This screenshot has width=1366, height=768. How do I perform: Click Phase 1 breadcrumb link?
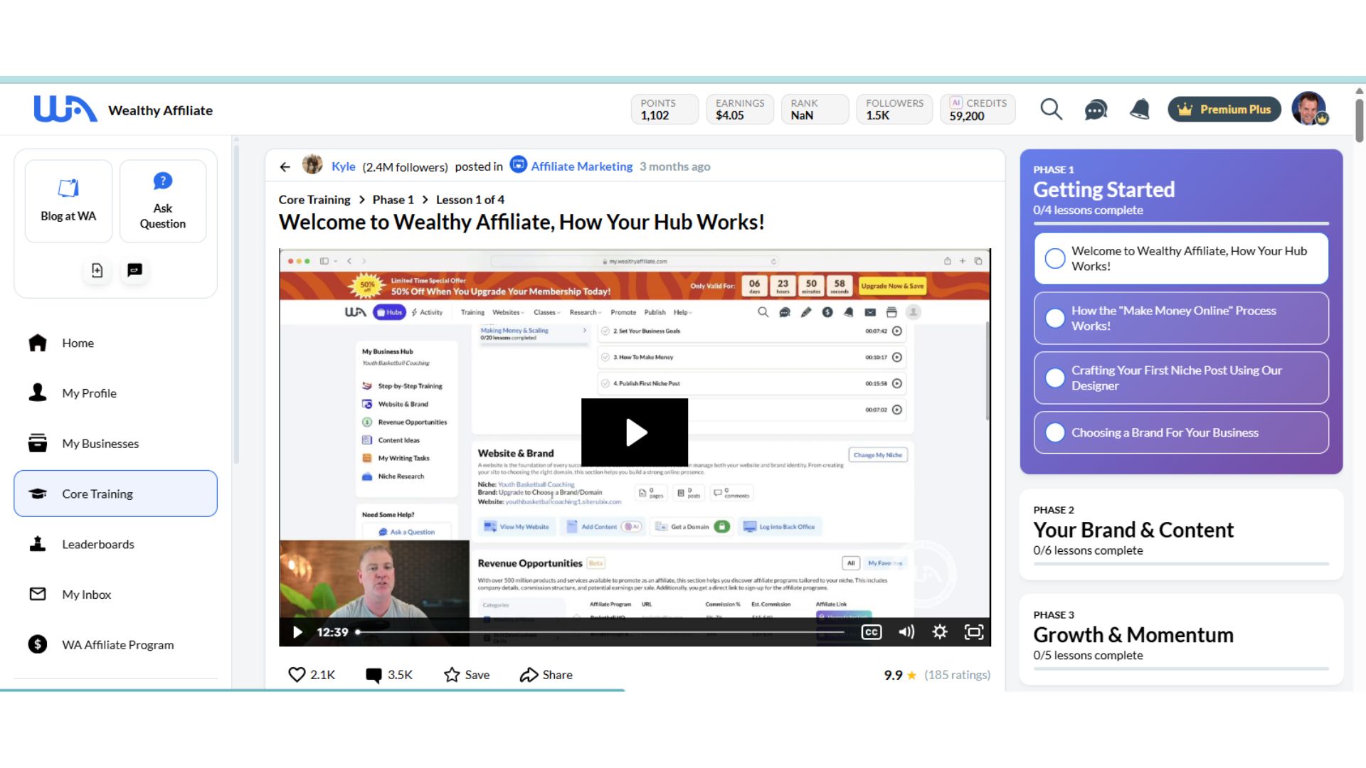393,200
